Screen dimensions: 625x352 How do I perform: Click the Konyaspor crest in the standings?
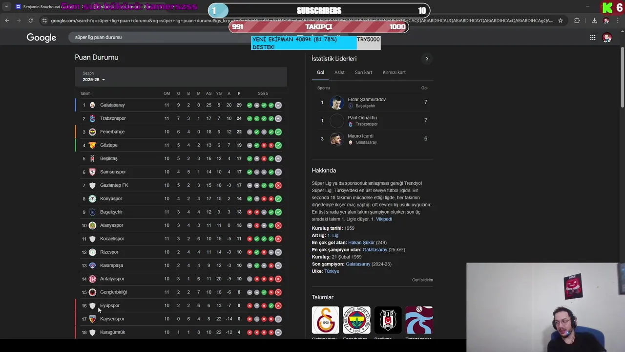click(x=92, y=198)
